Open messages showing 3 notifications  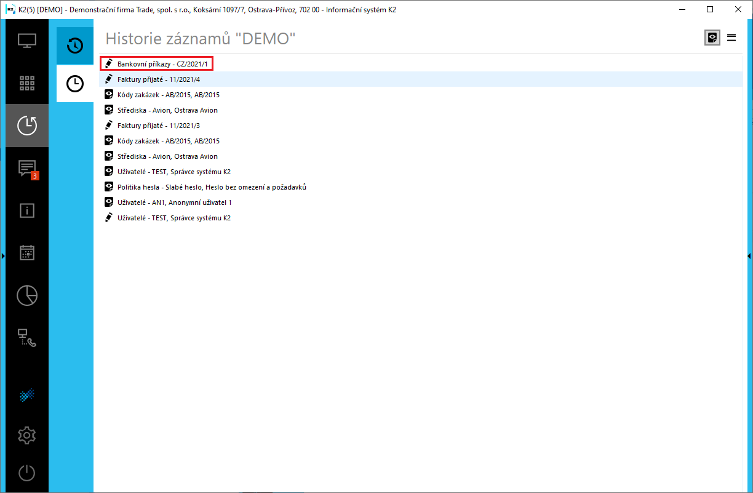pyautogui.click(x=26, y=168)
